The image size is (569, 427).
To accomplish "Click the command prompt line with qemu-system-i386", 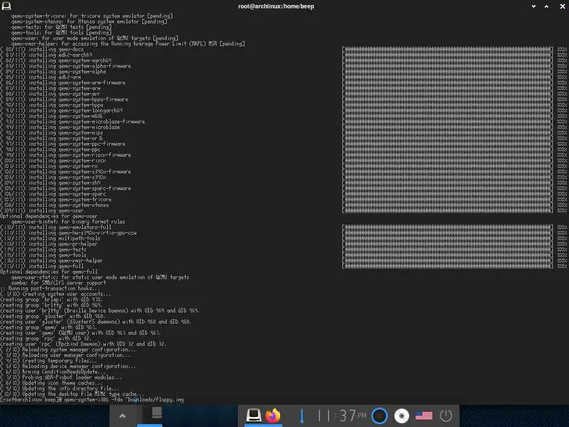I will click(92, 400).
